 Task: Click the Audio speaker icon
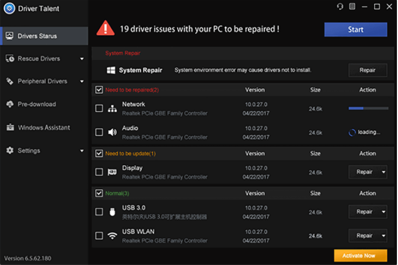coord(112,132)
